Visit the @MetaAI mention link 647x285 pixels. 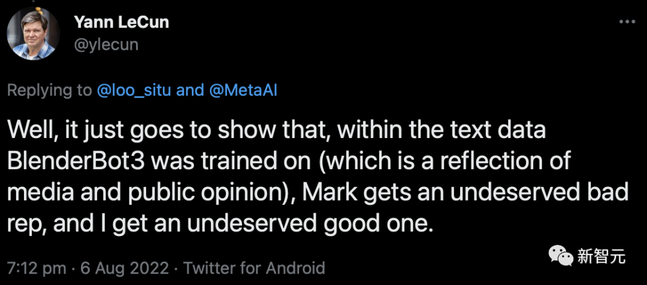coord(242,90)
